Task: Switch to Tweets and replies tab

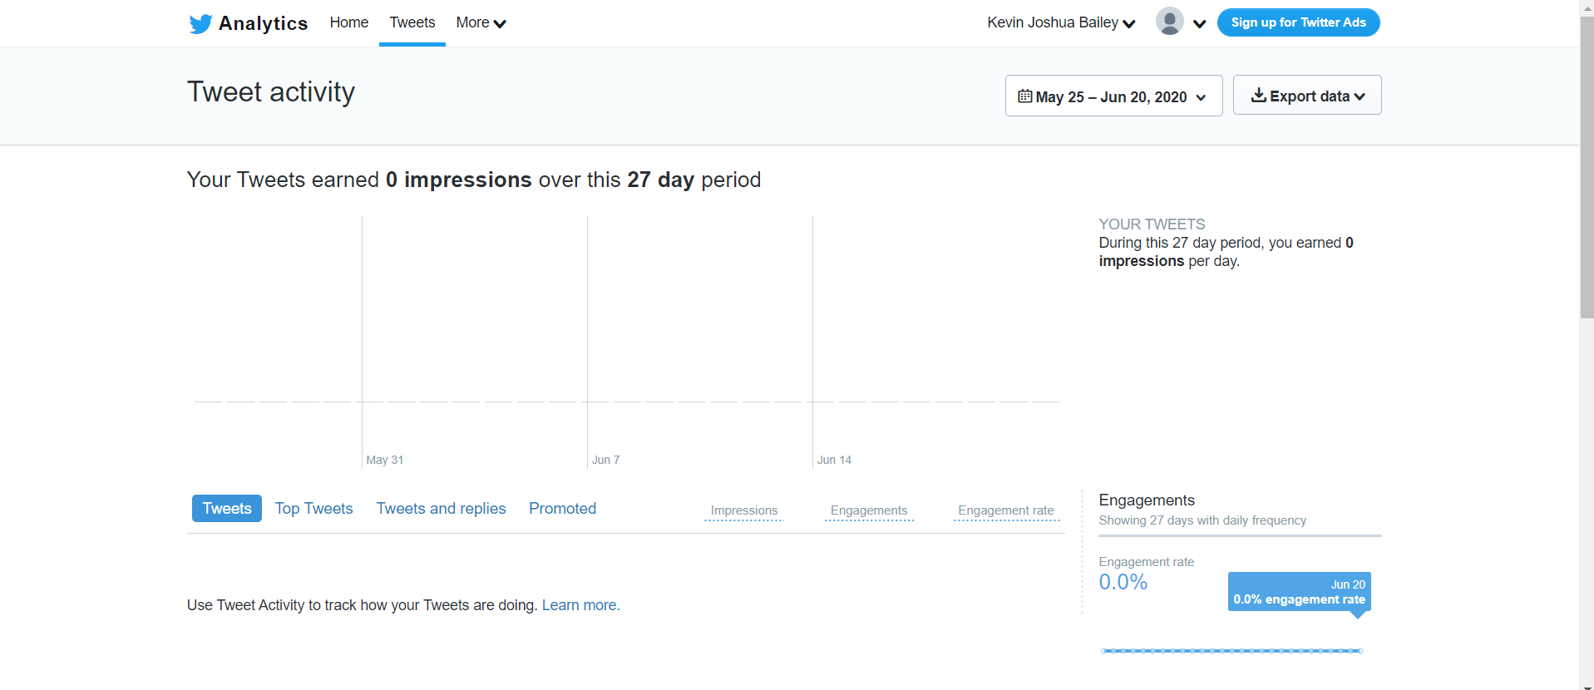Action: click(441, 508)
